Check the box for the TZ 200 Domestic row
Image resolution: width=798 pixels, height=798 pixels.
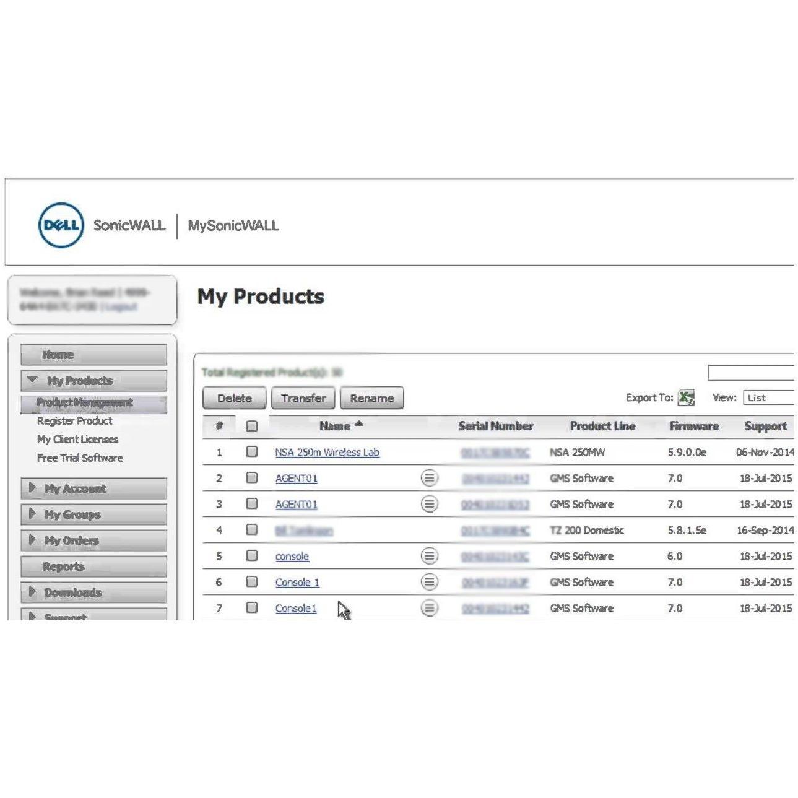(251, 529)
